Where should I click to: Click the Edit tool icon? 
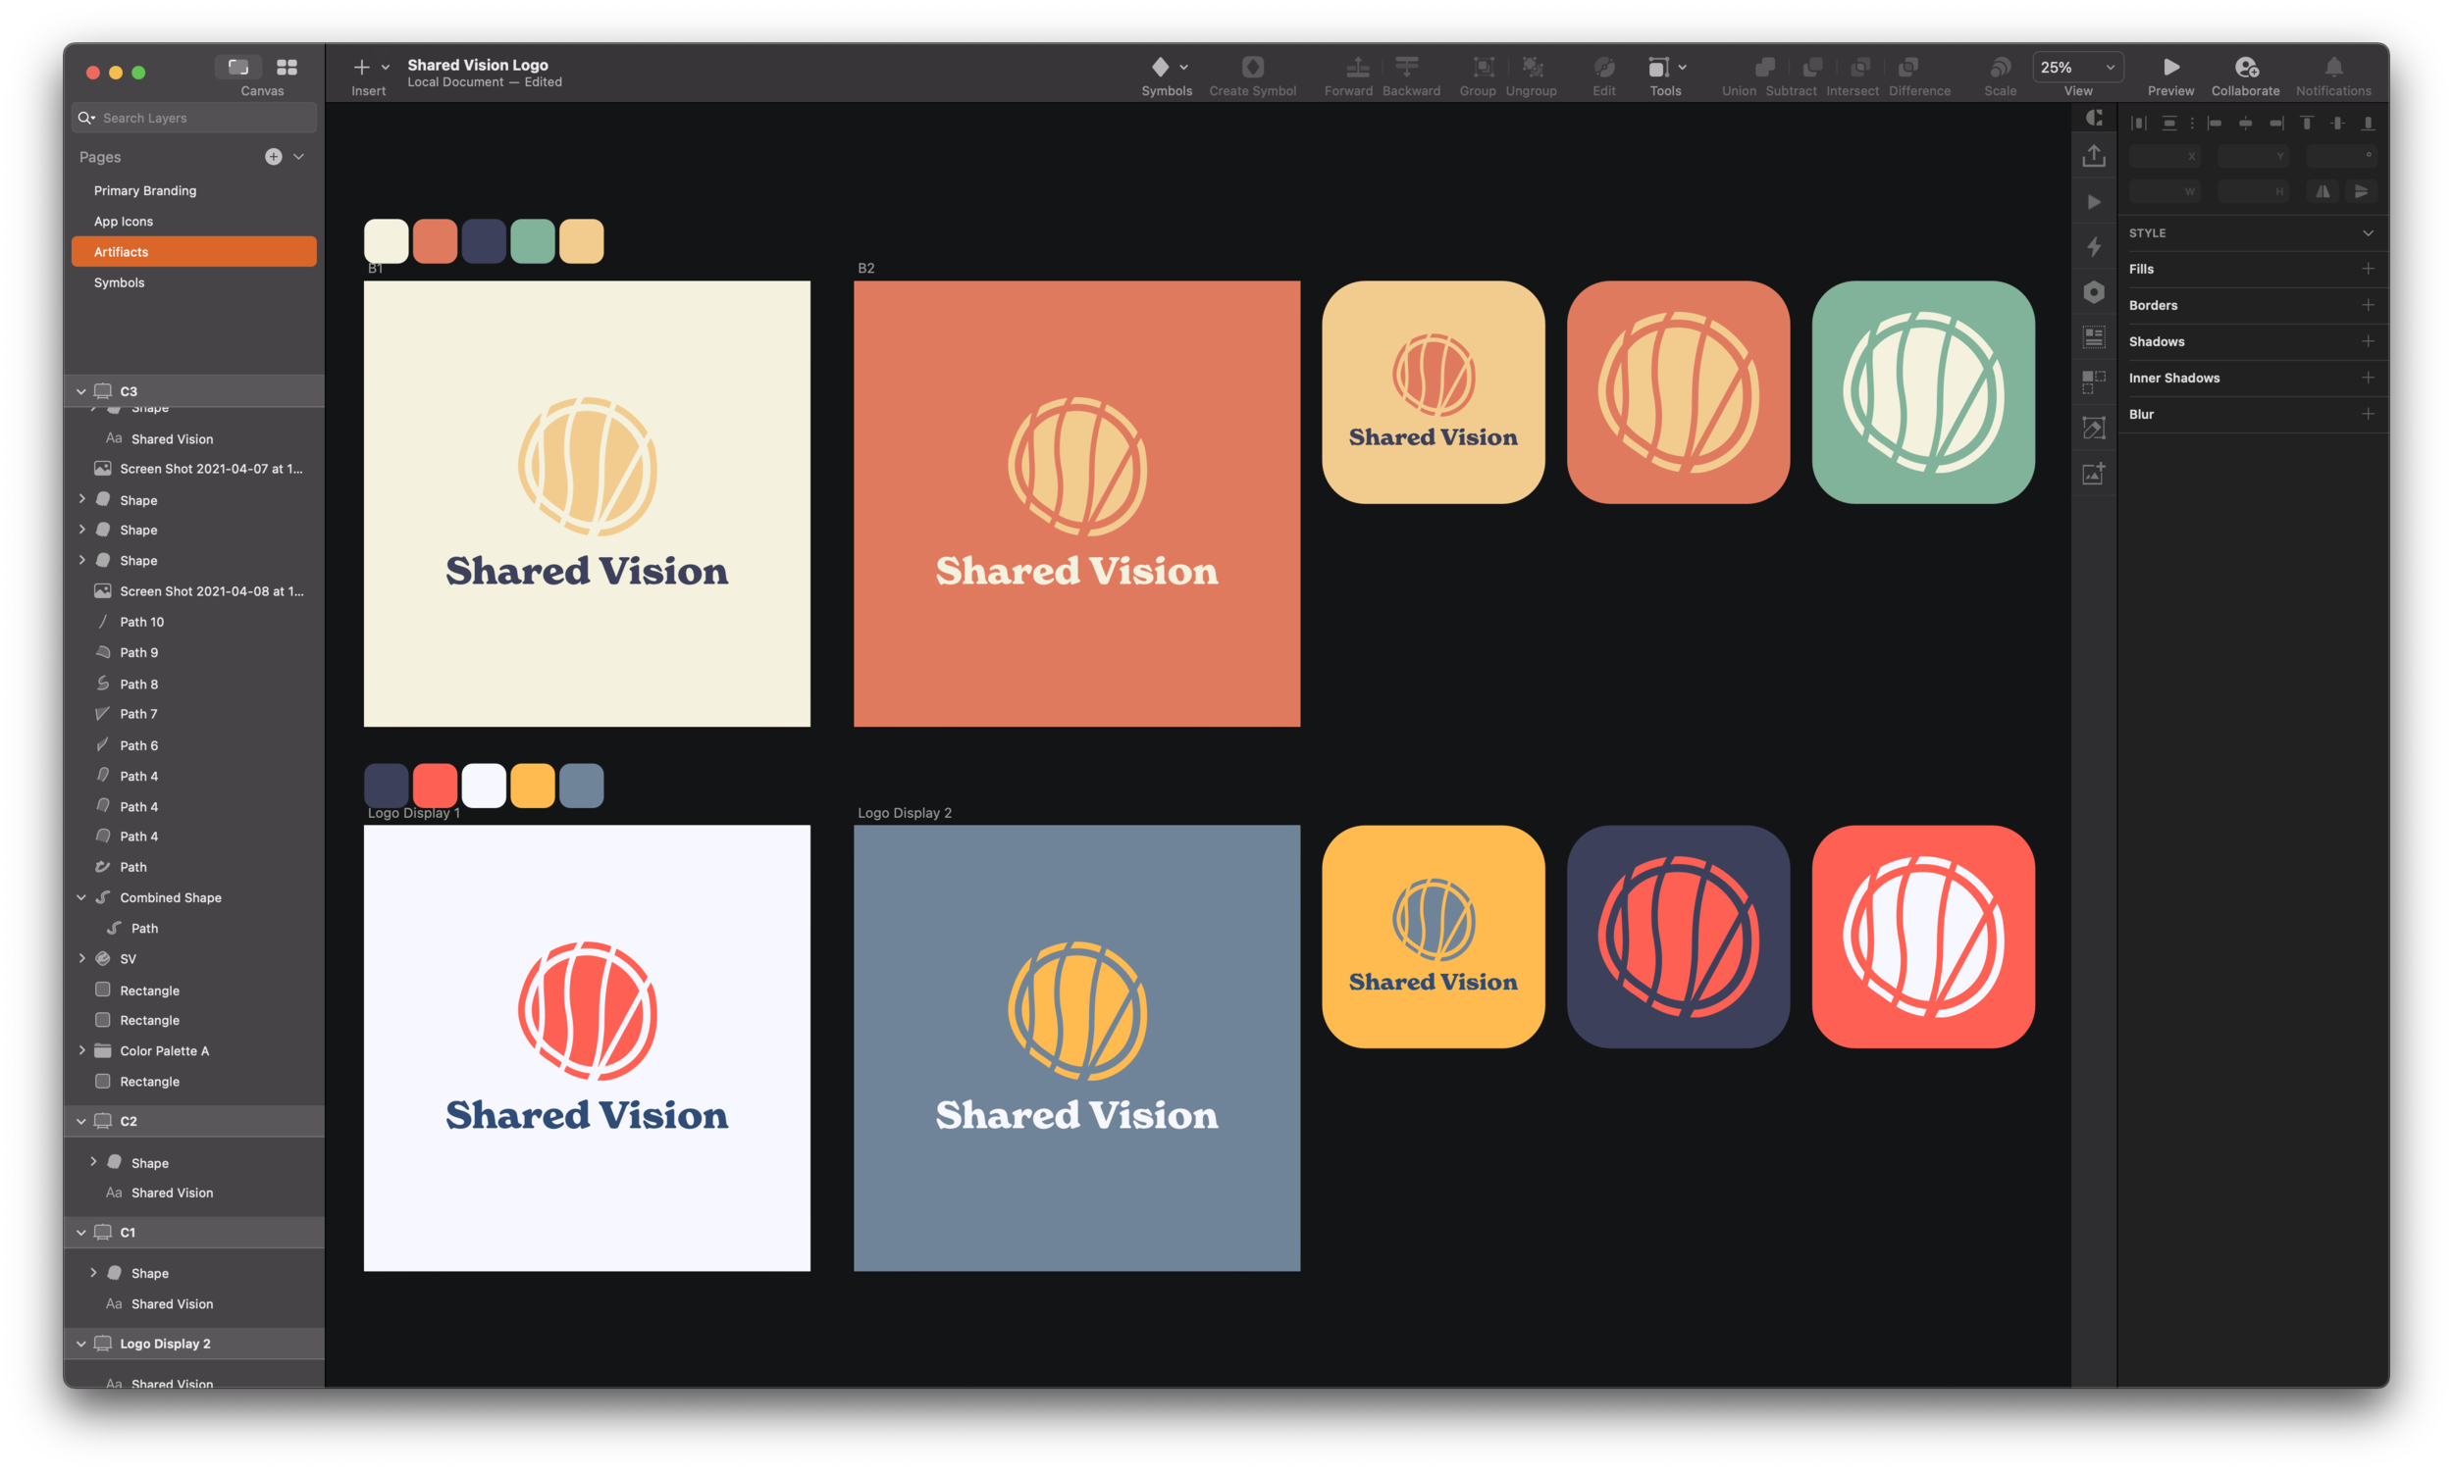pos(1603,67)
